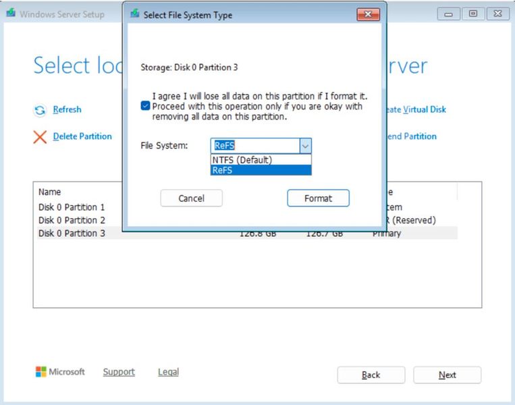Click the Select File System Type dialog icon
This screenshot has width=515, height=405.
(x=135, y=13)
